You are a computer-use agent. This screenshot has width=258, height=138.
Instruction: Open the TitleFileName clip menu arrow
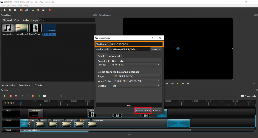pos(30,110)
